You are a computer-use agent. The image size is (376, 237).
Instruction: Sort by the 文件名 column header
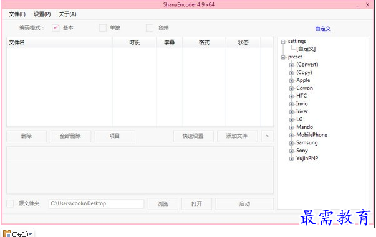pyautogui.click(x=59, y=42)
